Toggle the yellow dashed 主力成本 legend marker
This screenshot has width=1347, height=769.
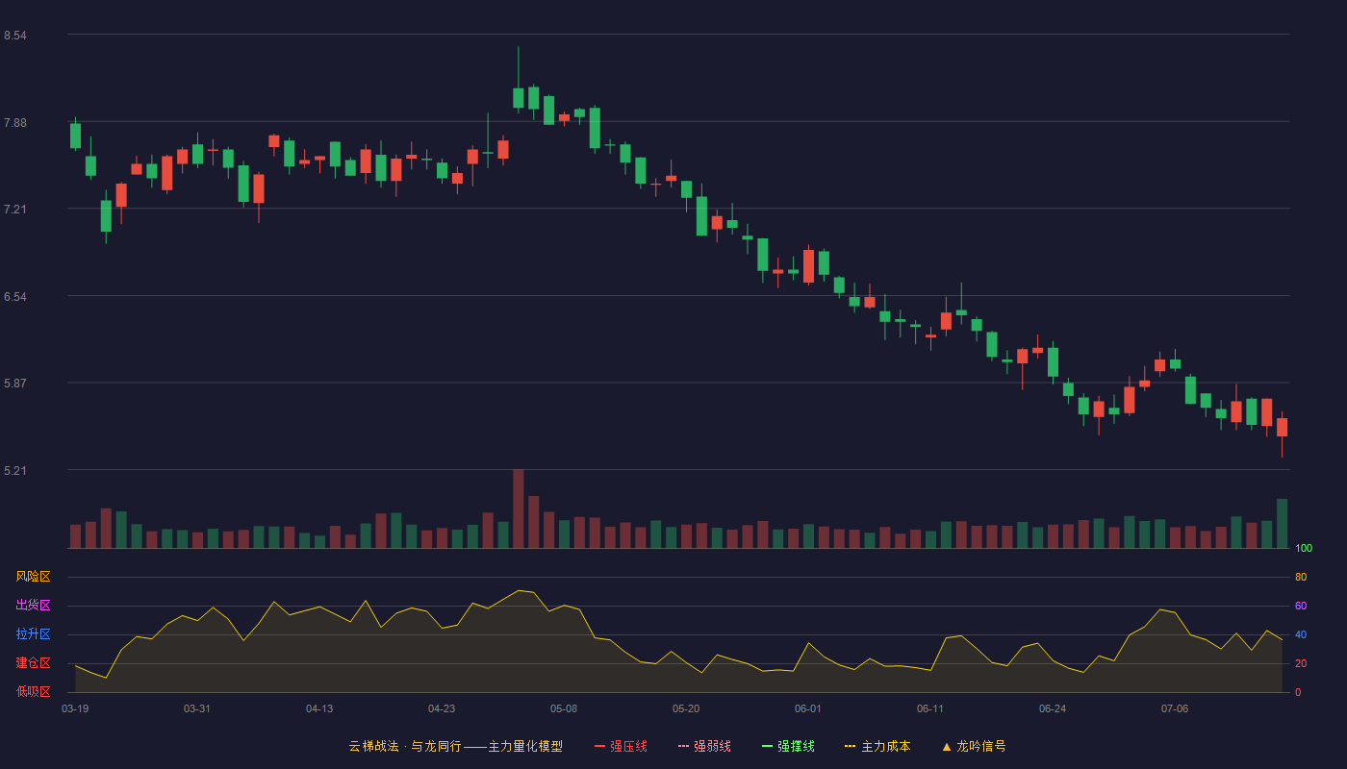point(850,746)
